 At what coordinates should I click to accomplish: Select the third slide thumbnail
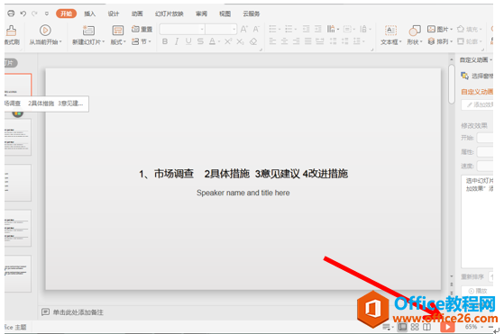18,183
